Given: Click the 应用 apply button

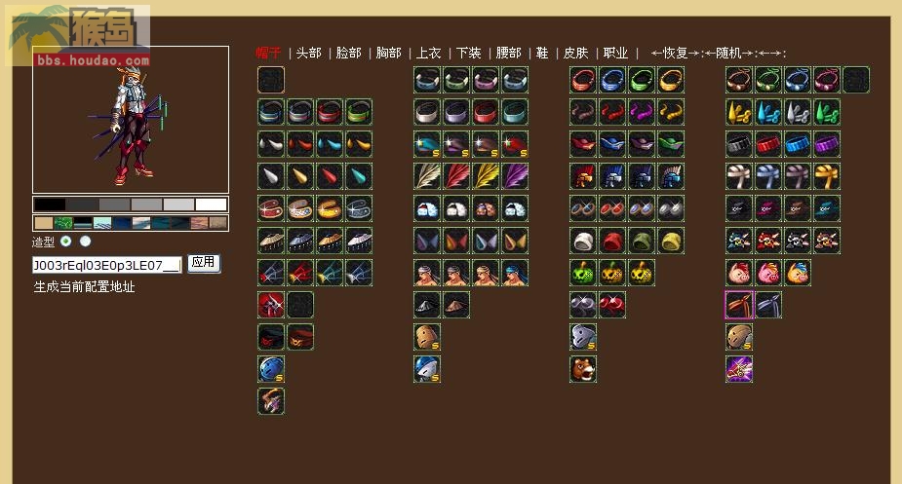Looking at the screenshot, I should click(204, 263).
